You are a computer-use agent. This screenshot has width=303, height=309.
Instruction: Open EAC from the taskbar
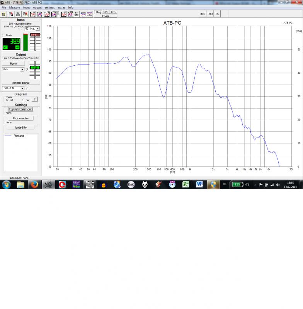(x=131, y=185)
